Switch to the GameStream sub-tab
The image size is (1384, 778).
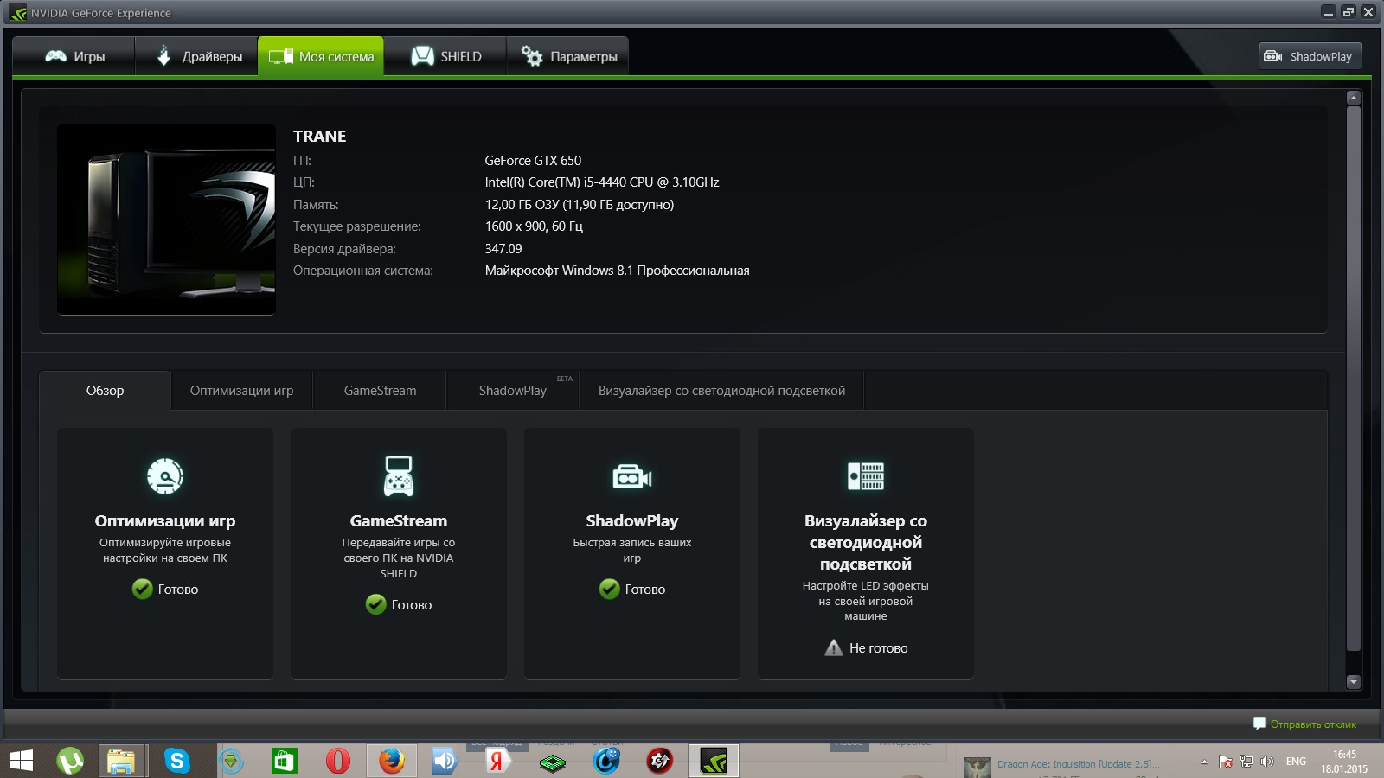(x=380, y=391)
